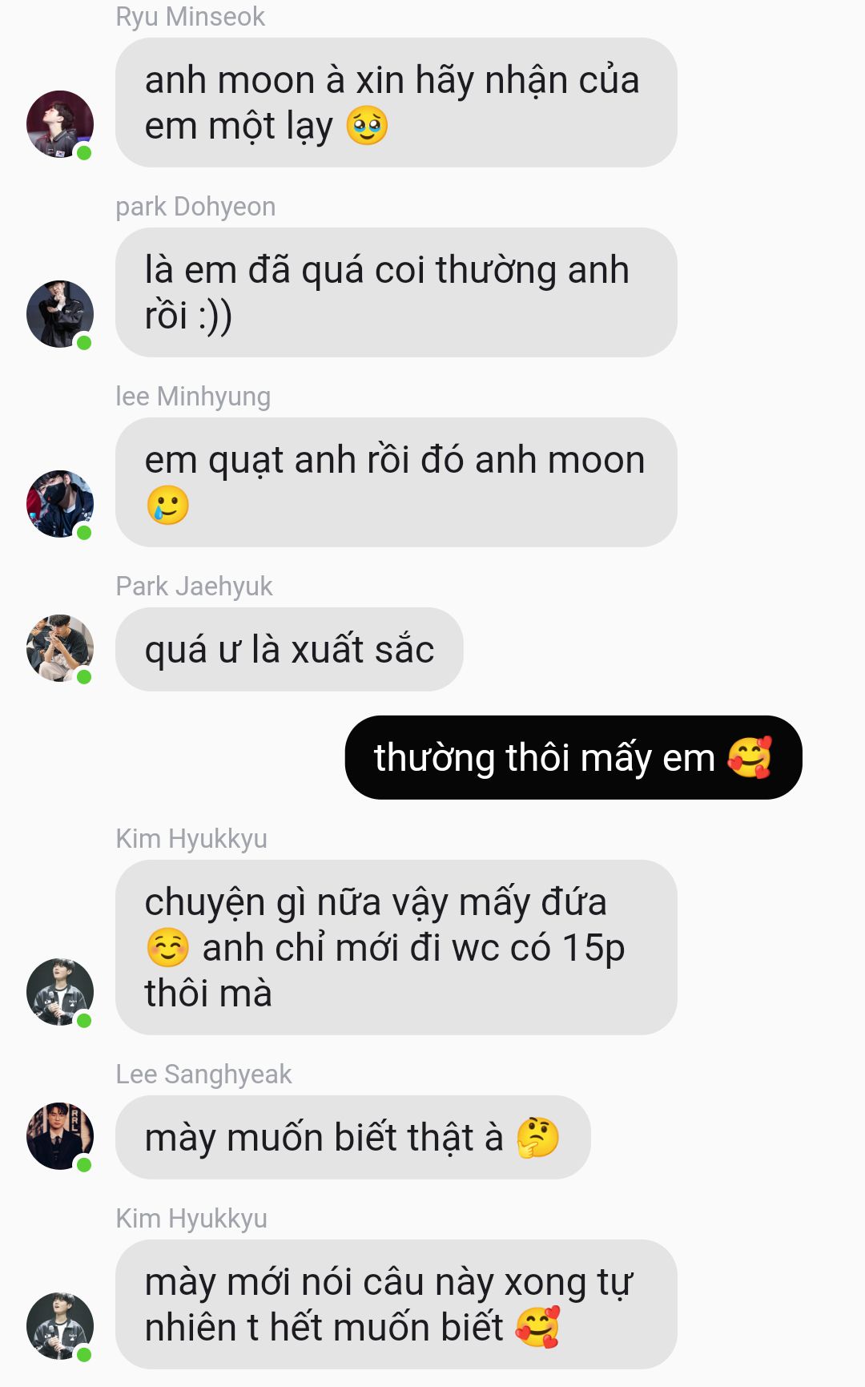865x1387 pixels.
Task: Tap the sender name lee Minhyung
Action: (x=193, y=396)
